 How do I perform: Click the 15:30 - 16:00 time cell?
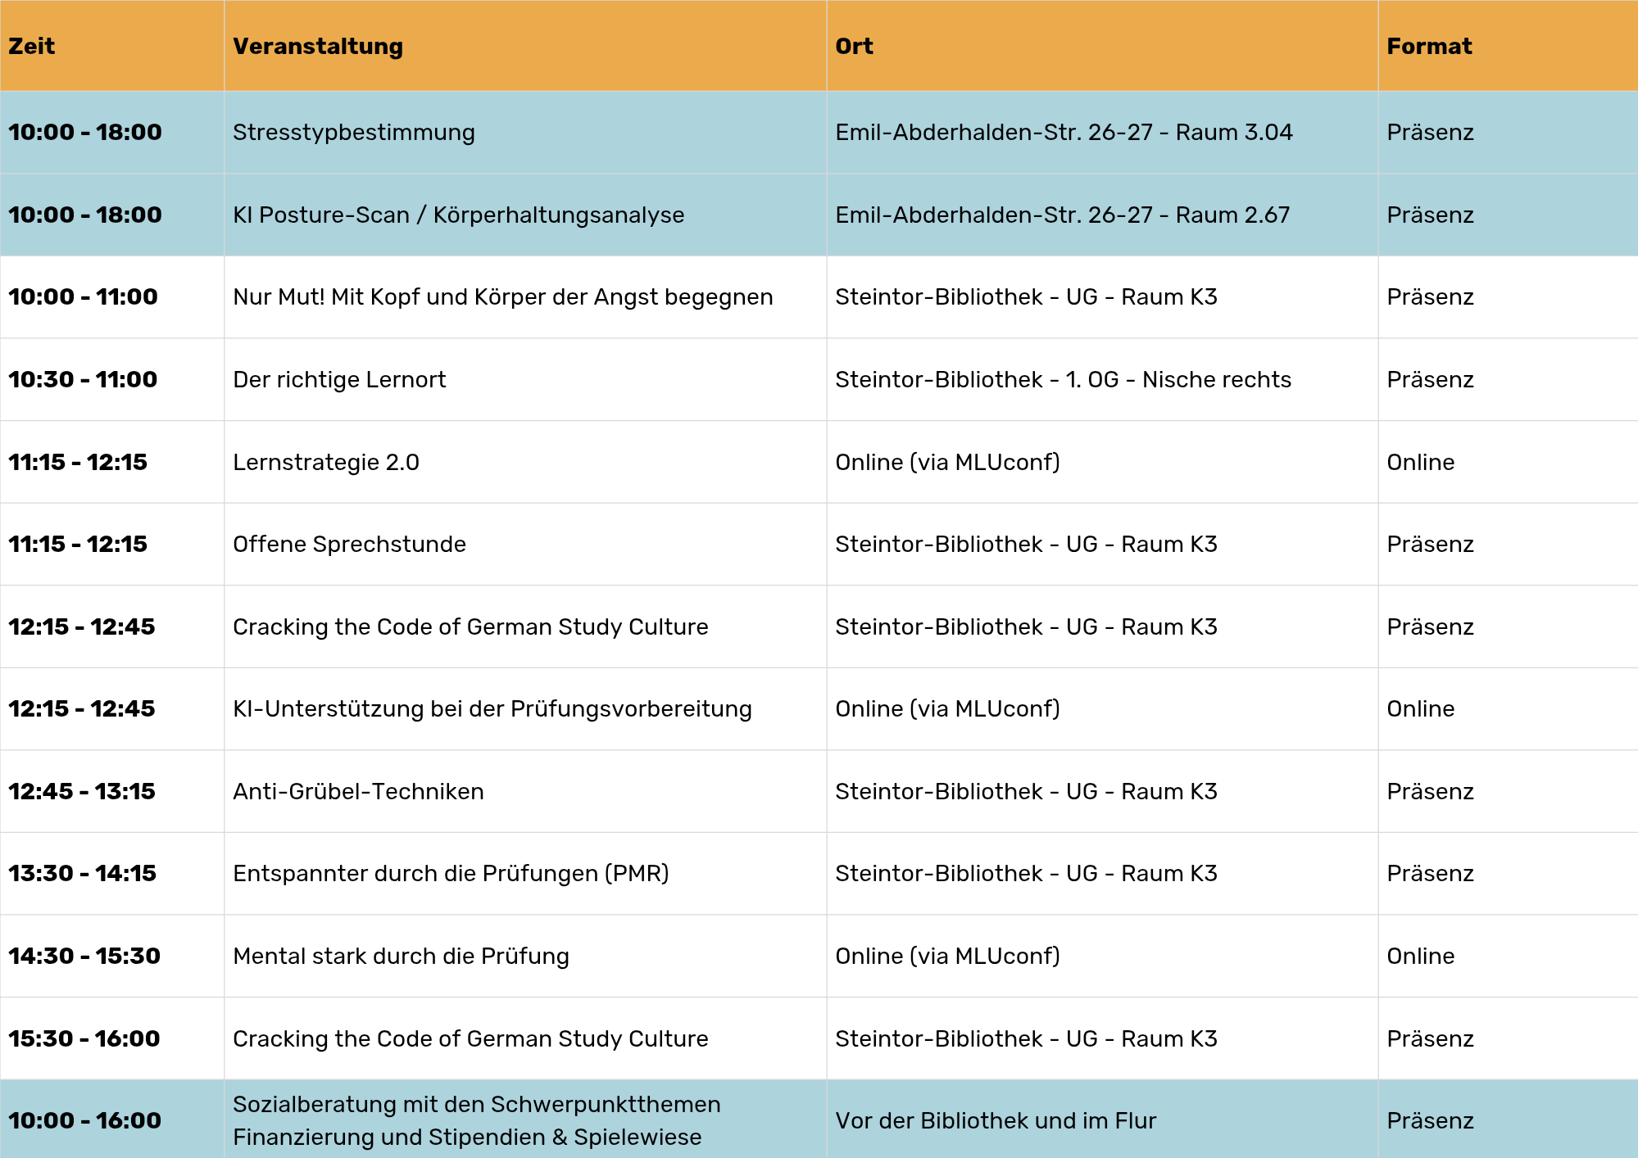click(x=112, y=1038)
